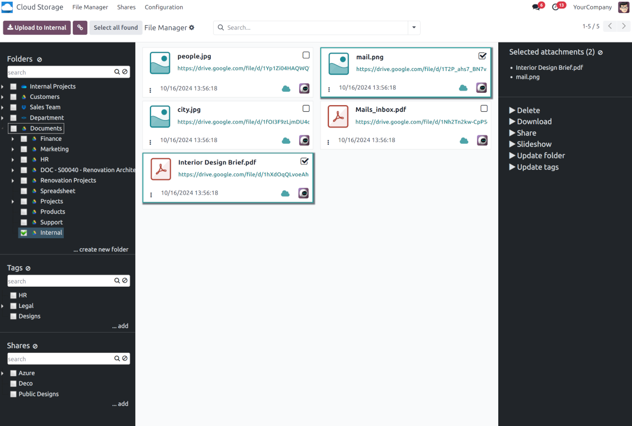632x426 pixels.
Task: Clear the Folders selection via reset icon
Action: (40, 60)
